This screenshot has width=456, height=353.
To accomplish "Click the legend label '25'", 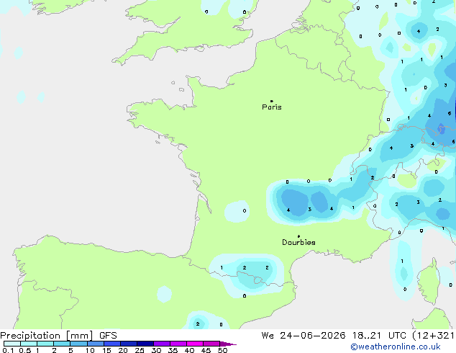I will (x=140, y=350).
